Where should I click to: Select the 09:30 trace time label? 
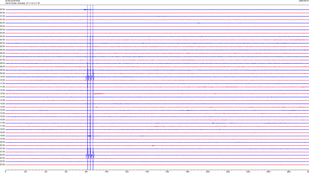tap(2, 73)
